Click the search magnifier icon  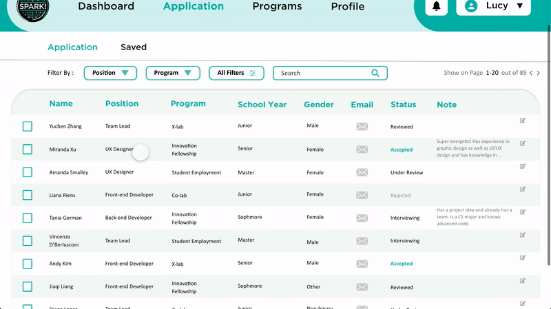pos(375,73)
